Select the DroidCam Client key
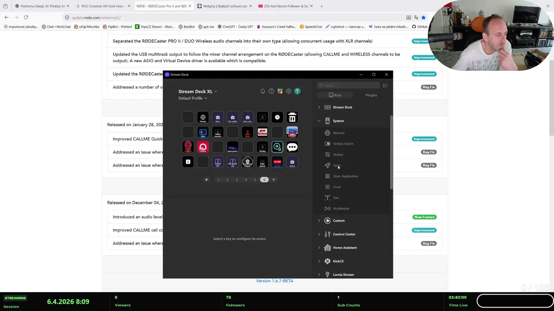 click(x=248, y=162)
